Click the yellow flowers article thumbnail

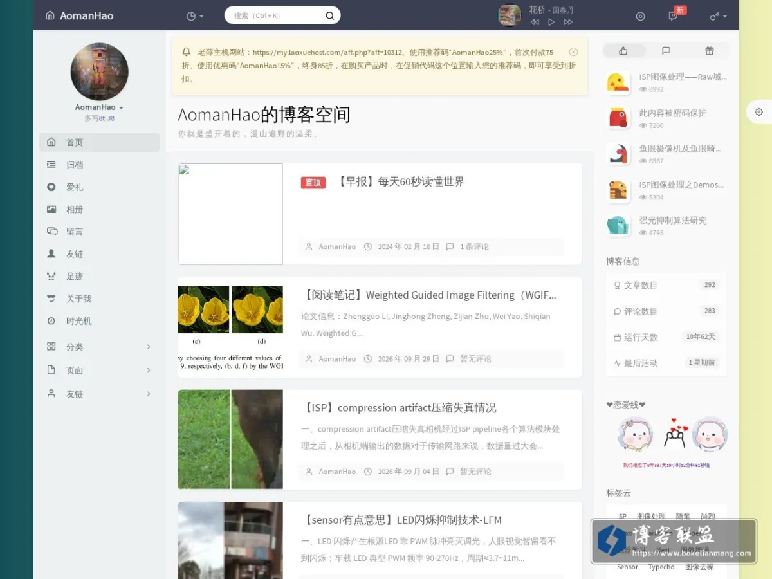point(230,327)
